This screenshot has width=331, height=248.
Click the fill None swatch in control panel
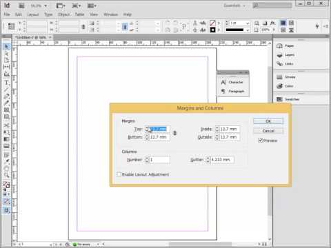212,23
